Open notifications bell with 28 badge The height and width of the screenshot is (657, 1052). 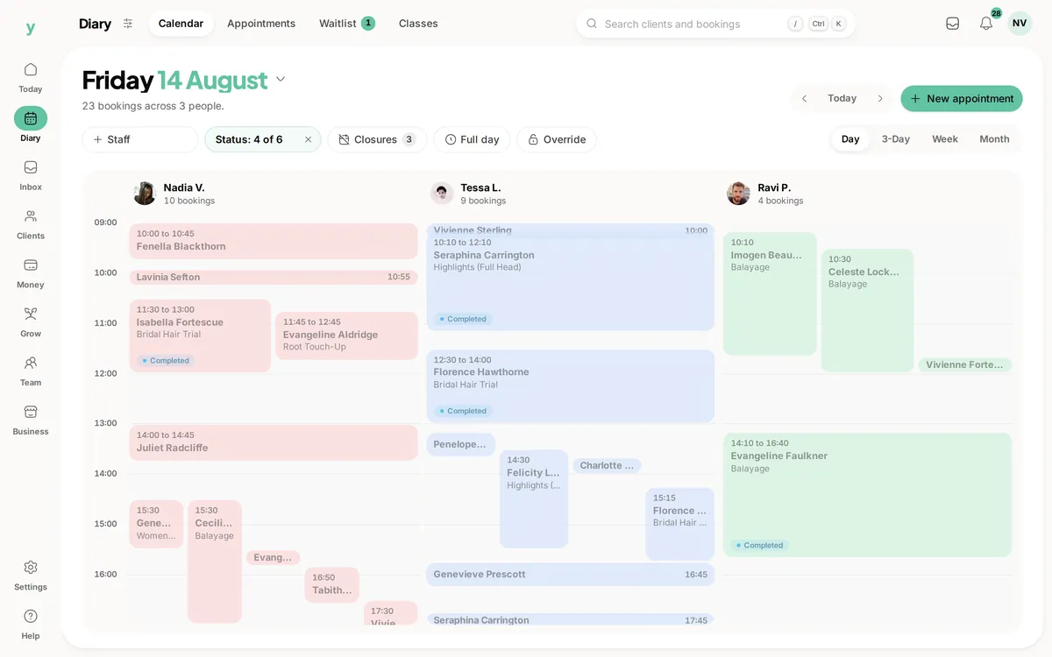coord(986,24)
